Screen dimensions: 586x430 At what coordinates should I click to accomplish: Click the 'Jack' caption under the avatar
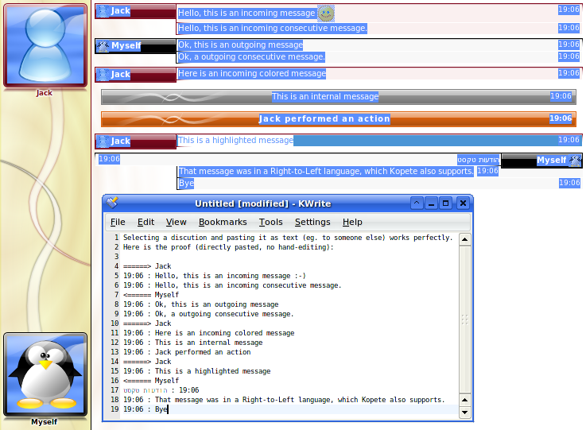(x=45, y=93)
